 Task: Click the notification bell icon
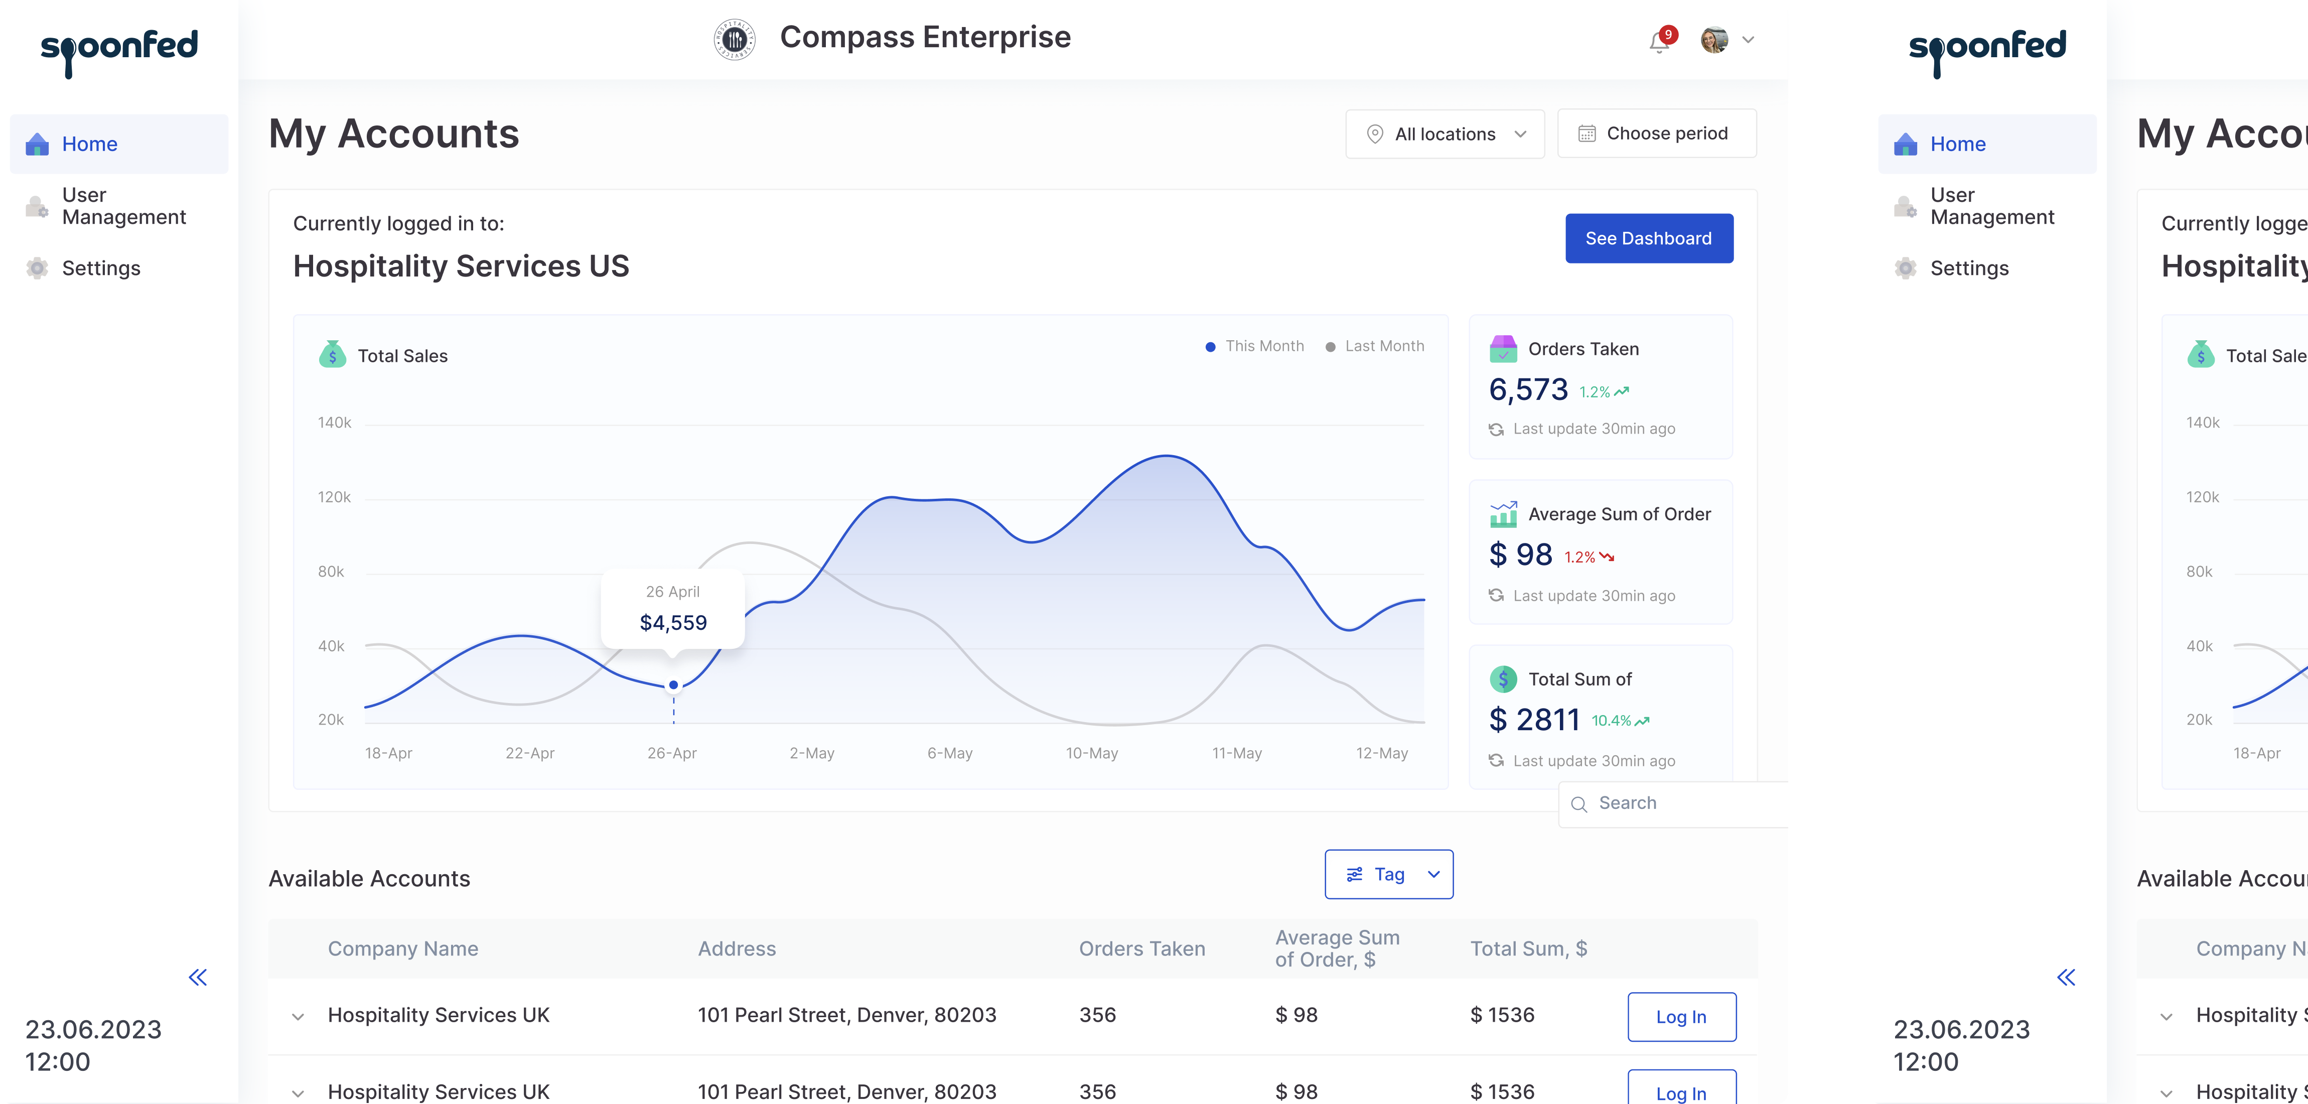1658,41
